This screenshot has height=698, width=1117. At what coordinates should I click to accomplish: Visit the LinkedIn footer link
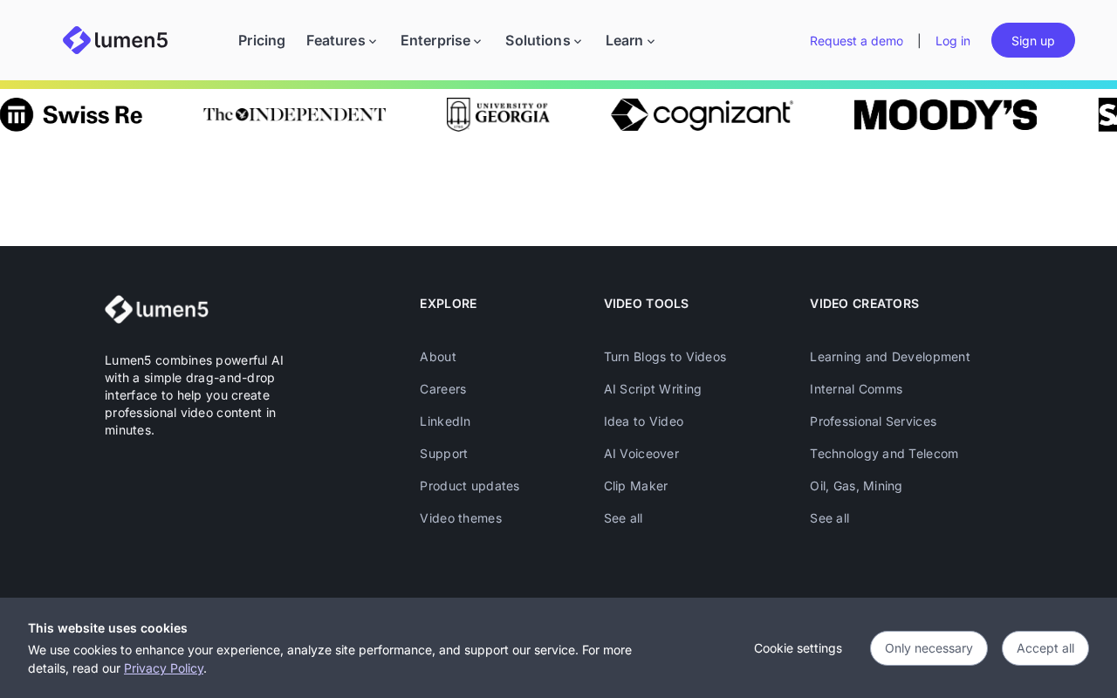pos(445,421)
